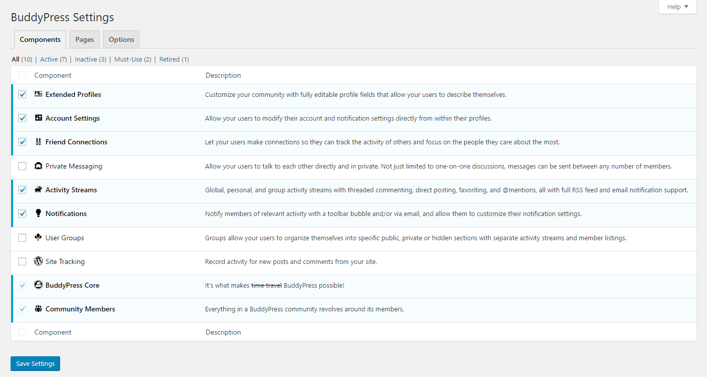Click the Notifications description text
This screenshot has width=707, height=377.
pos(393,213)
